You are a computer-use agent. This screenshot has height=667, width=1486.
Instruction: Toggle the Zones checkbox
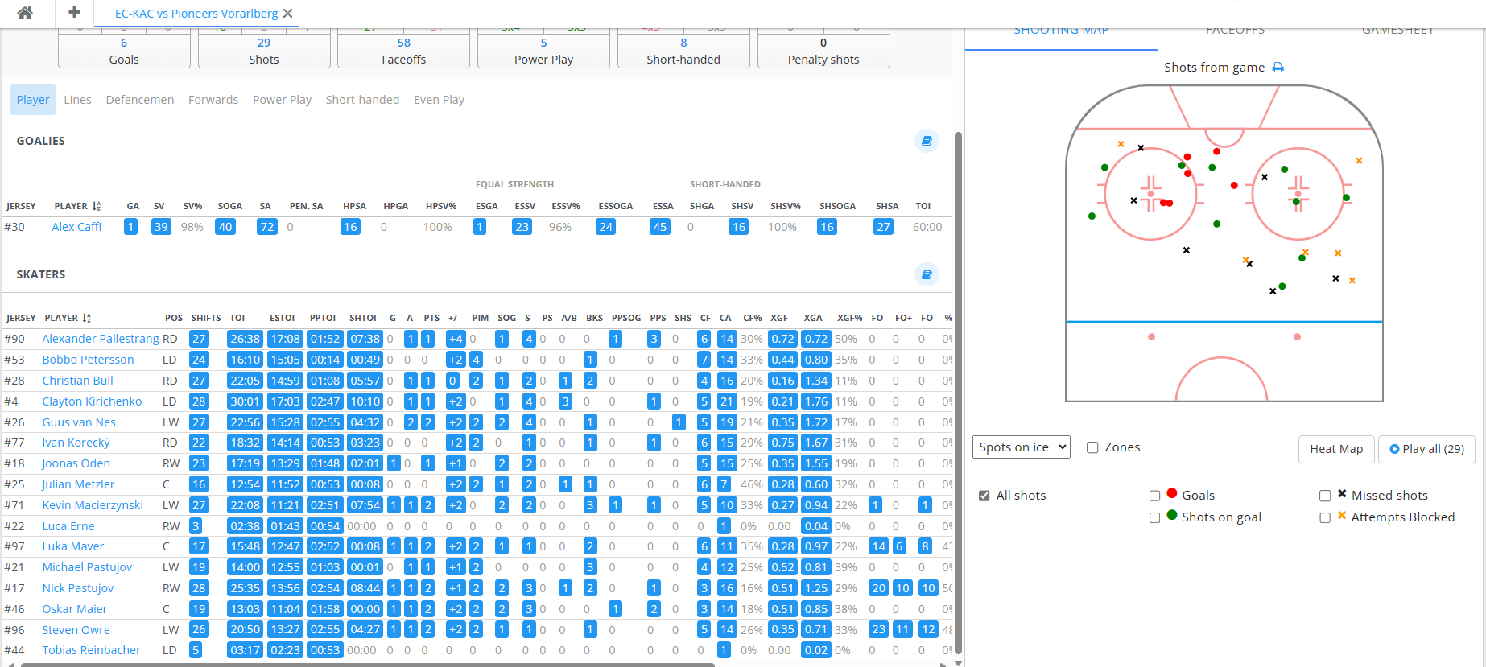point(1092,447)
